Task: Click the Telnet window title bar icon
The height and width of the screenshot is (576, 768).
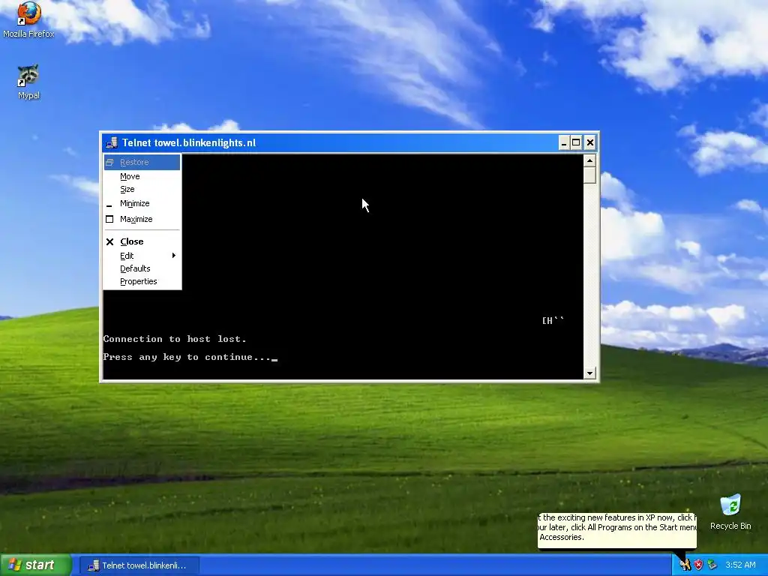Action: (x=112, y=142)
